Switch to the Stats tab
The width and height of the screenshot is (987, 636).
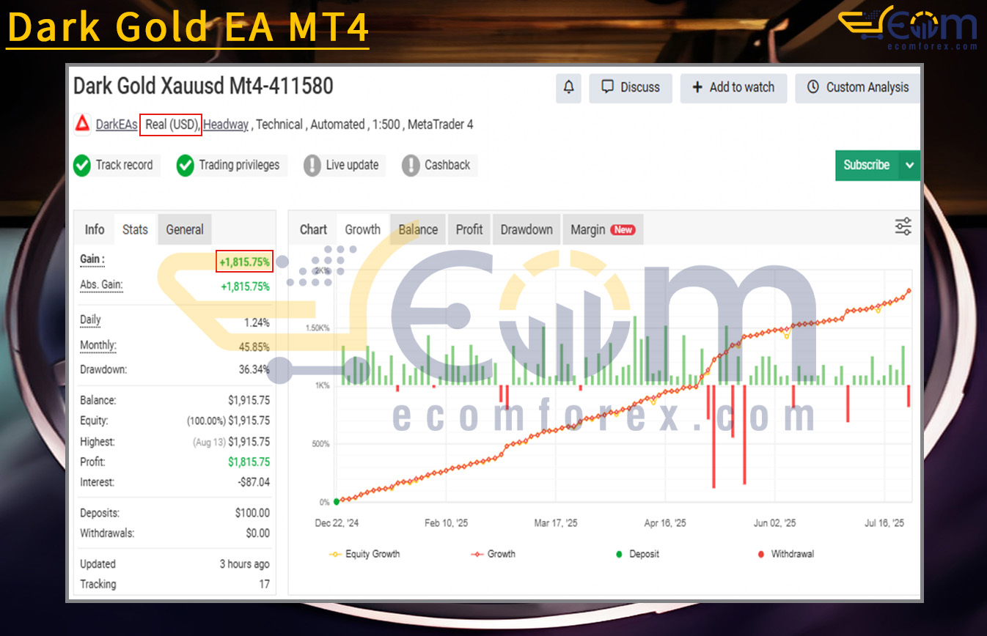click(135, 229)
